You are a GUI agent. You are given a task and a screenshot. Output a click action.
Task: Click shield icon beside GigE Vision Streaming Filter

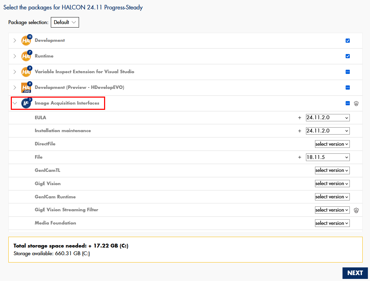[356, 210]
